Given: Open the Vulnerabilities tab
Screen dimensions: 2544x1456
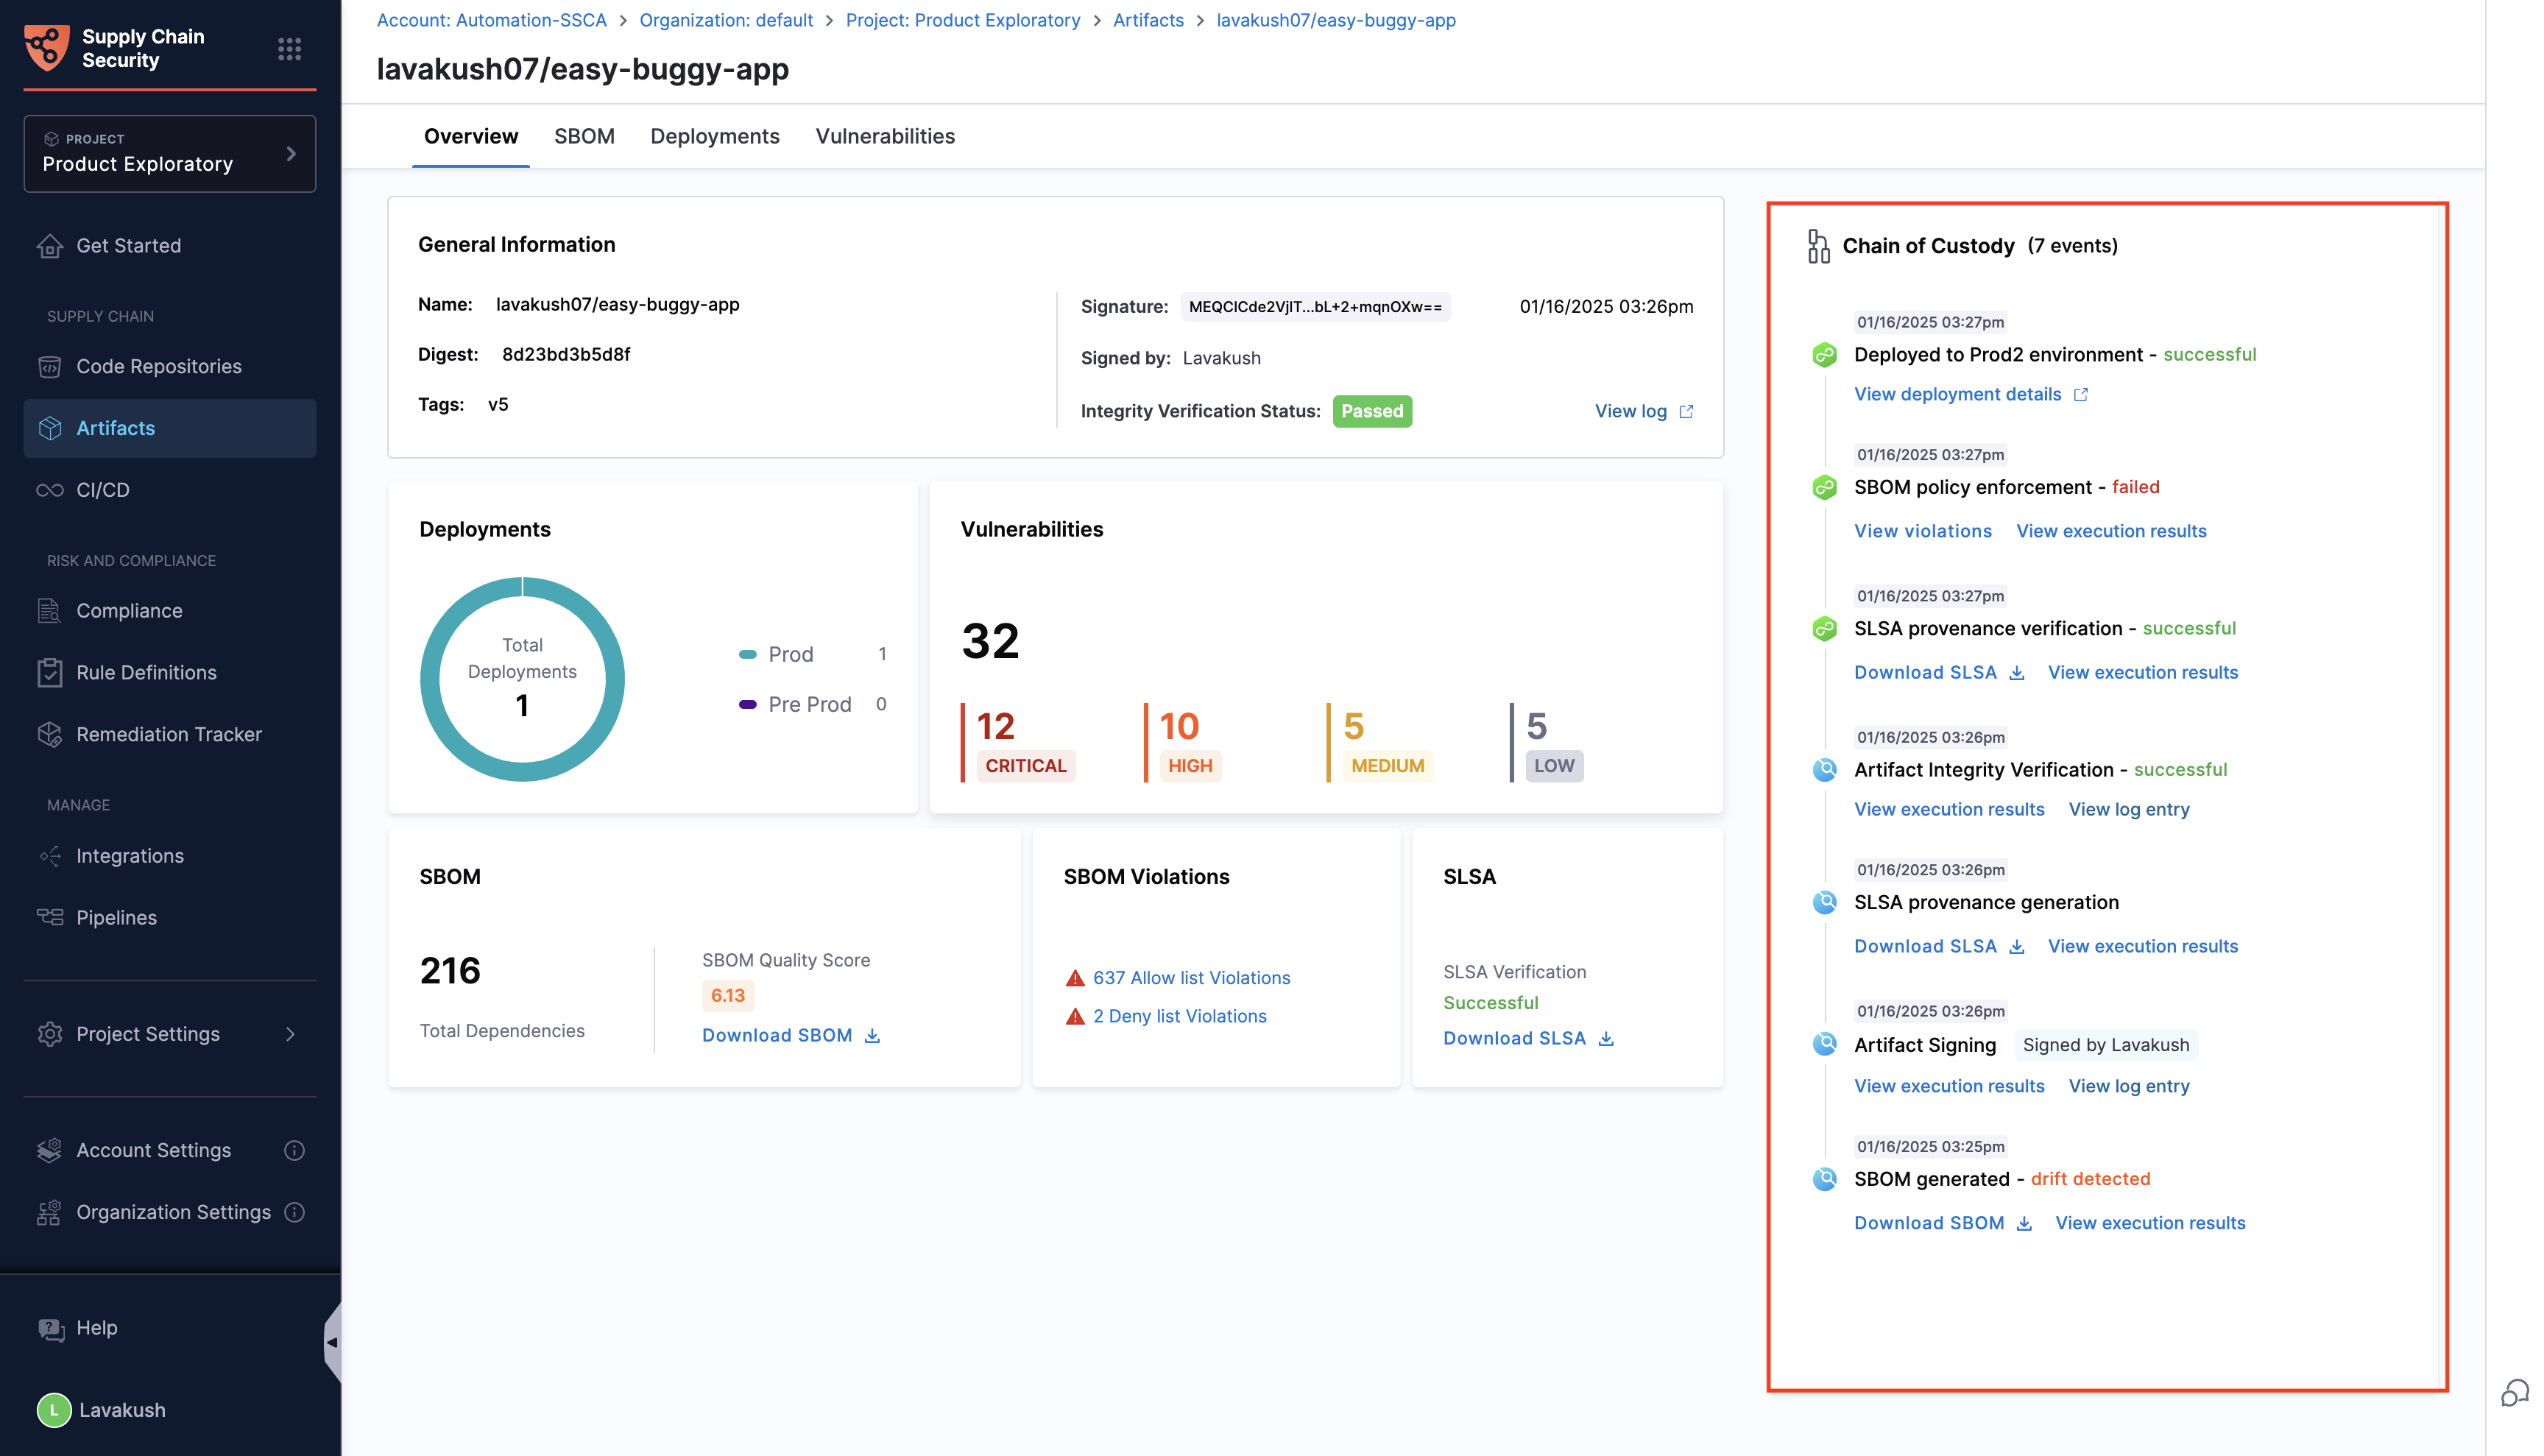Looking at the screenshot, I should coord(884,136).
